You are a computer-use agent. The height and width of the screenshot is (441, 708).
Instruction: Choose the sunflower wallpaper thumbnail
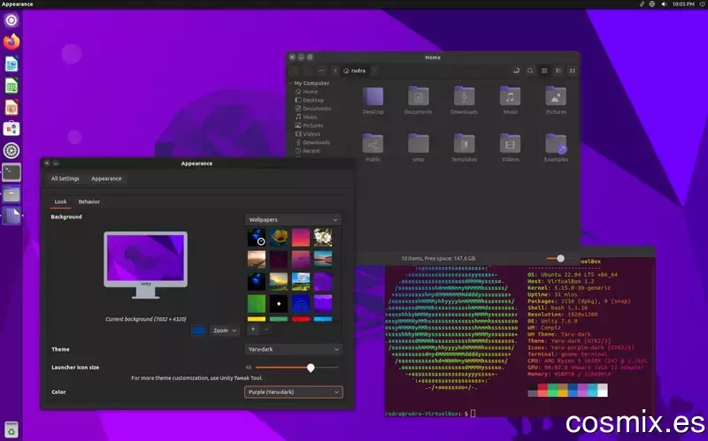(279, 237)
